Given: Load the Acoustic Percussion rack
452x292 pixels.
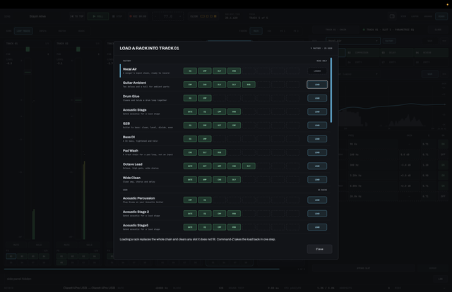Looking at the screenshot, I should [317, 200].
